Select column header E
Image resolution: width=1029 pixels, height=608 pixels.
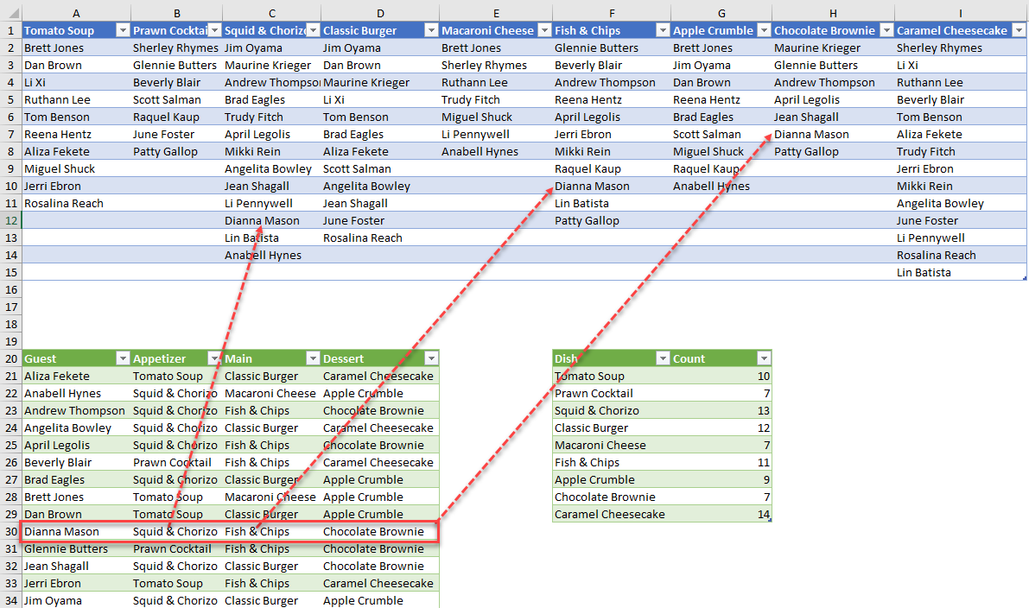pyautogui.click(x=496, y=13)
